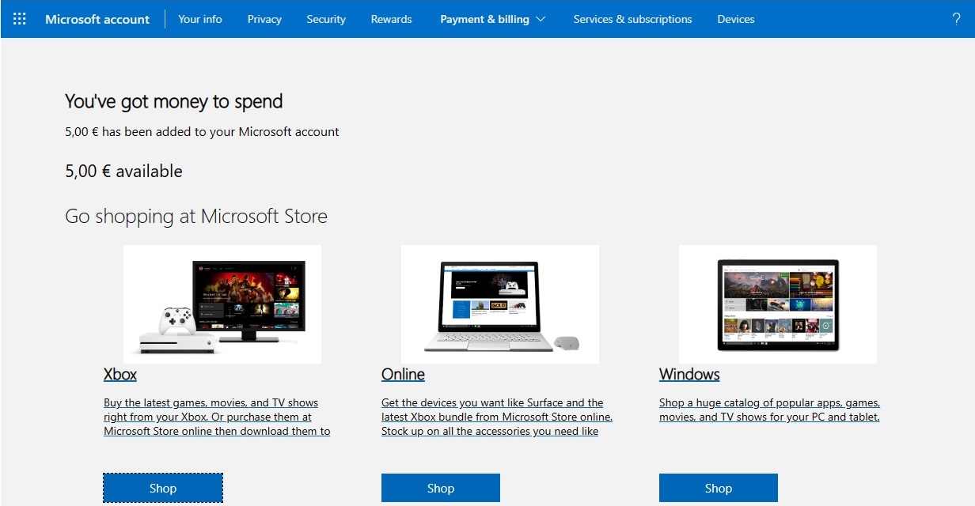The image size is (975, 506).
Task: Click the Online description text link
Action: [x=497, y=417]
